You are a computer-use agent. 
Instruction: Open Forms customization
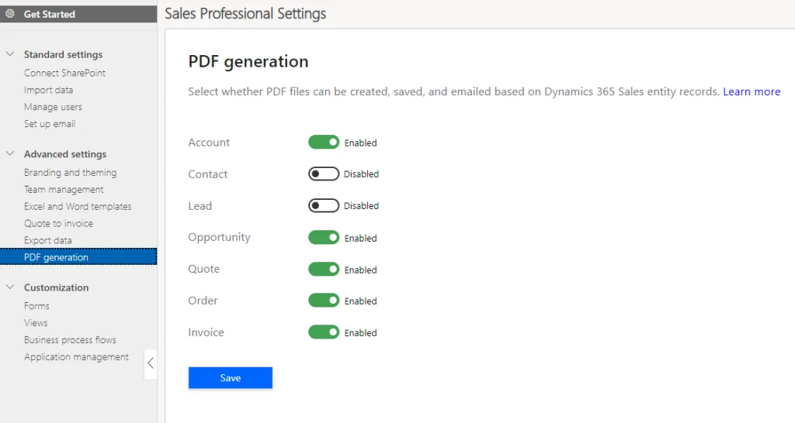pos(36,306)
